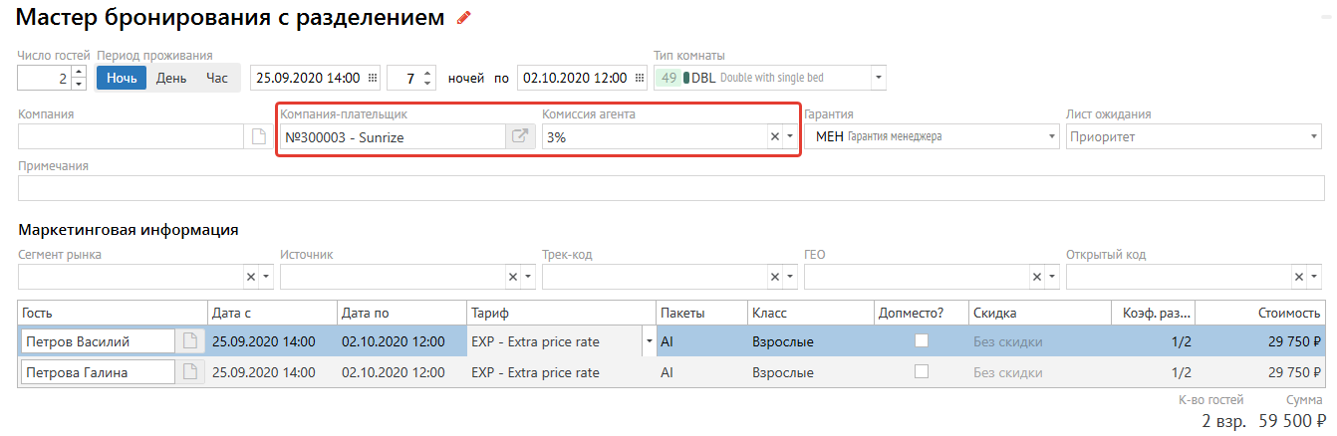Clear the Сегмент рынка field
1337x436 pixels.
[x=251, y=277]
